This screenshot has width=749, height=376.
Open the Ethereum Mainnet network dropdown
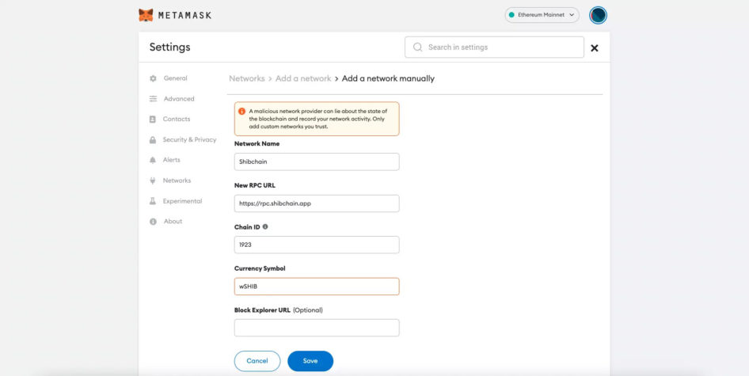click(x=542, y=15)
